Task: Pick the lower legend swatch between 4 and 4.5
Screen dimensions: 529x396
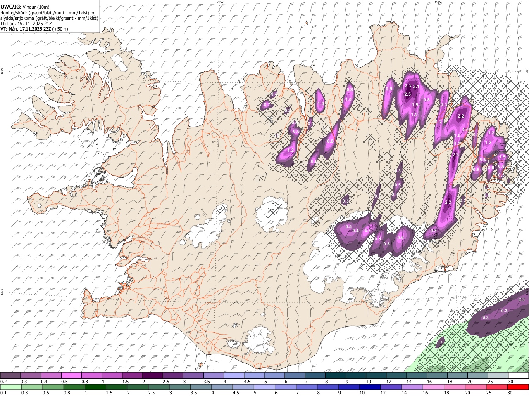Action: click(223, 387)
